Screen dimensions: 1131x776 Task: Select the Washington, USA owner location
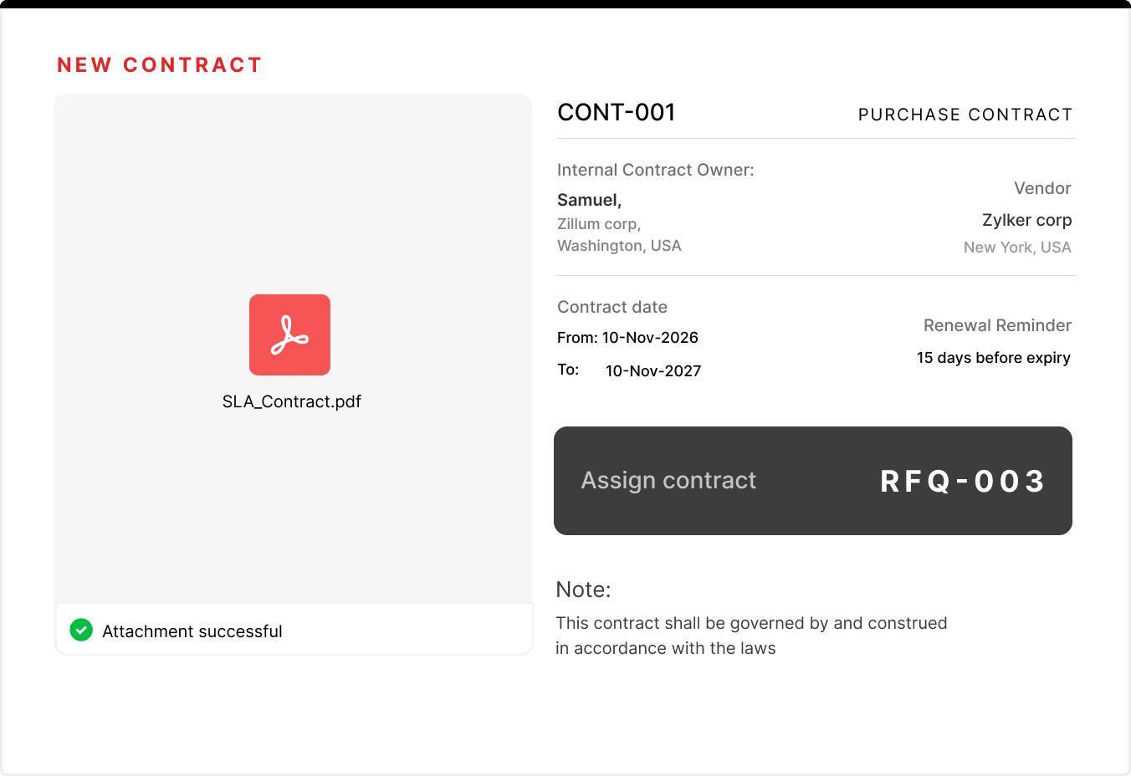coord(619,245)
